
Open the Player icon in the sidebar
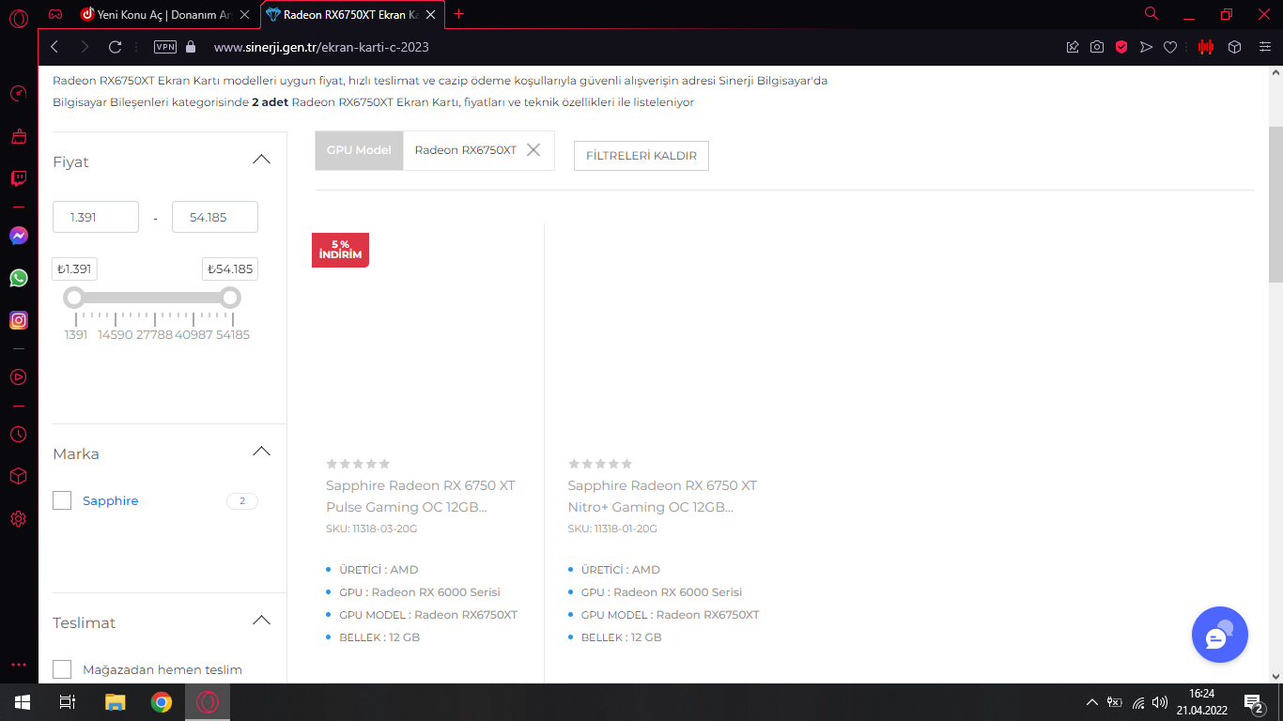pyautogui.click(x=19, y=376)
